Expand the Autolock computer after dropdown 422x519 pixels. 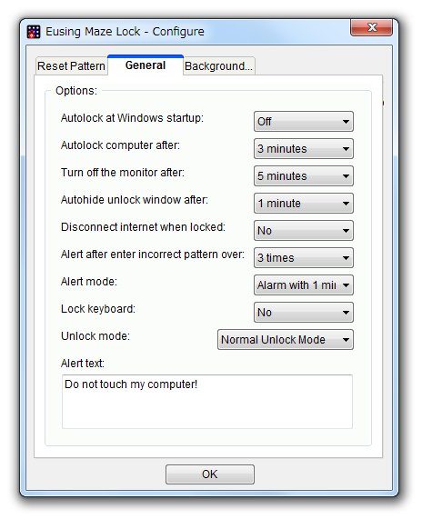(x=304, y=149)
